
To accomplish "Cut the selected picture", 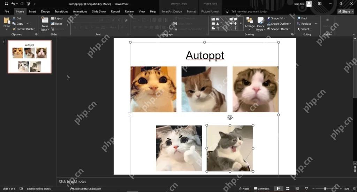I will (17, 18).
